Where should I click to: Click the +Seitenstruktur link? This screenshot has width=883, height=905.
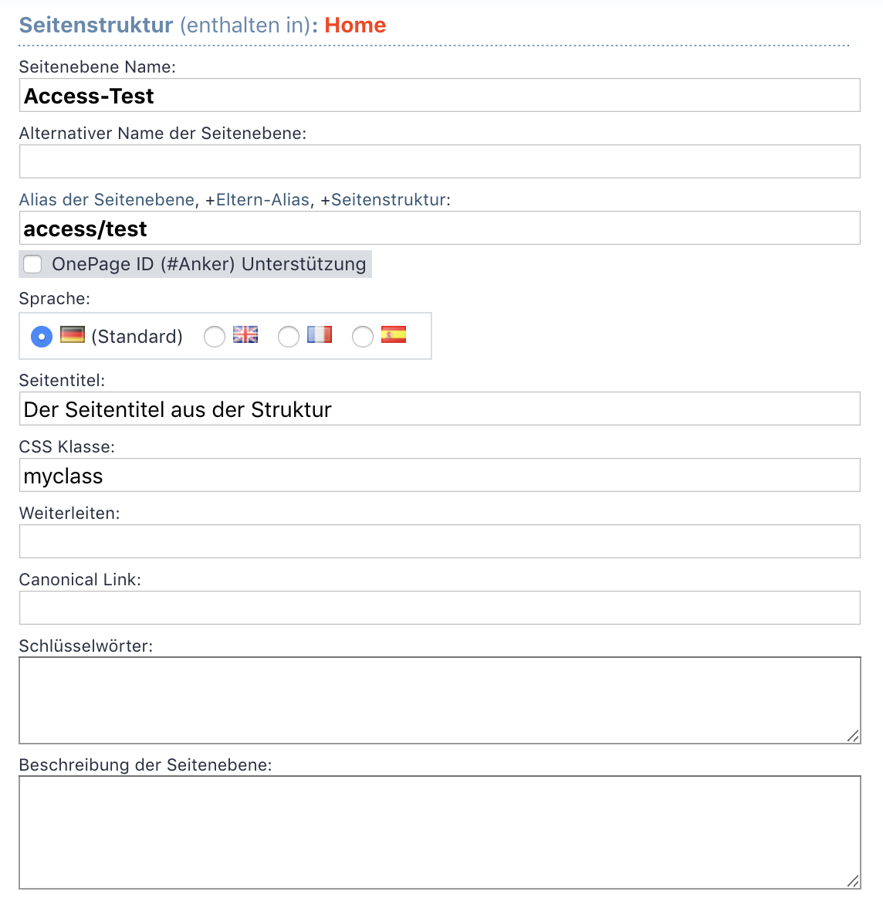click(383, 200)
